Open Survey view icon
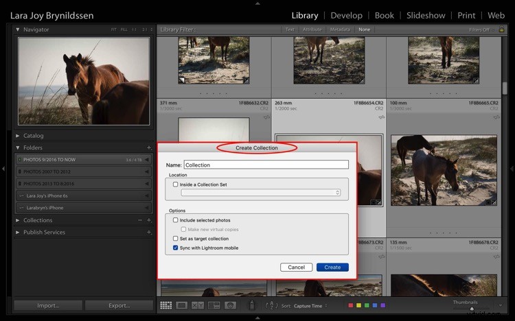515x321 pixels. click(214, 306)
